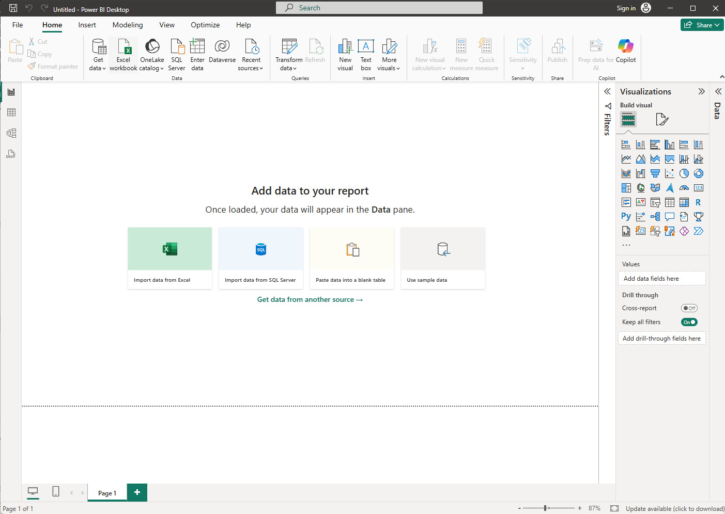Open the Help ribbon tab
725x514 pixels.
(x=243, y=25)
